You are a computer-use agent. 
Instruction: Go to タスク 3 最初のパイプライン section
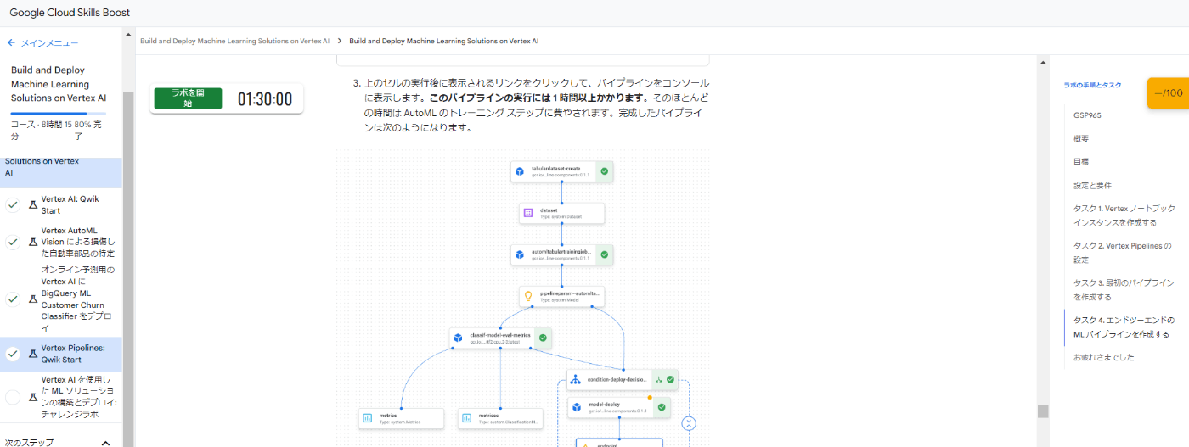(x=1124, y=289)
